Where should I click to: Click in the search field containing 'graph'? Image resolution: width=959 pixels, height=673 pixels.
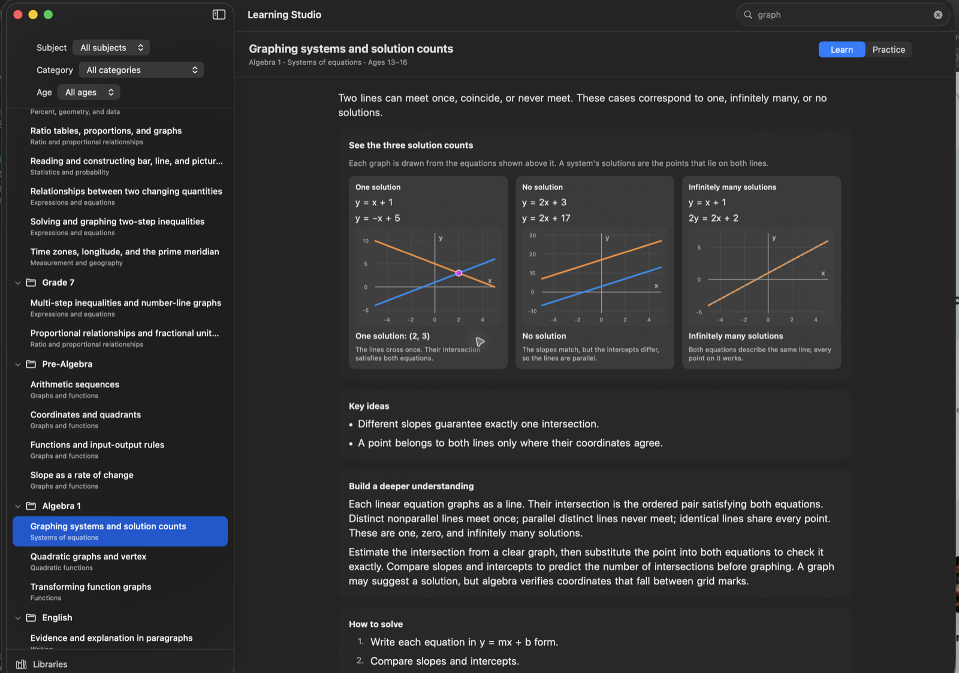[x=842, y=15]
